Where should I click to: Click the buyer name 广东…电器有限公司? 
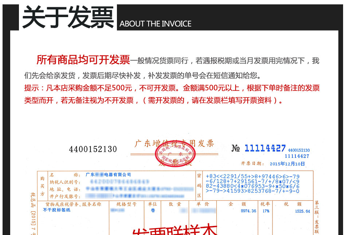point(108,175)
